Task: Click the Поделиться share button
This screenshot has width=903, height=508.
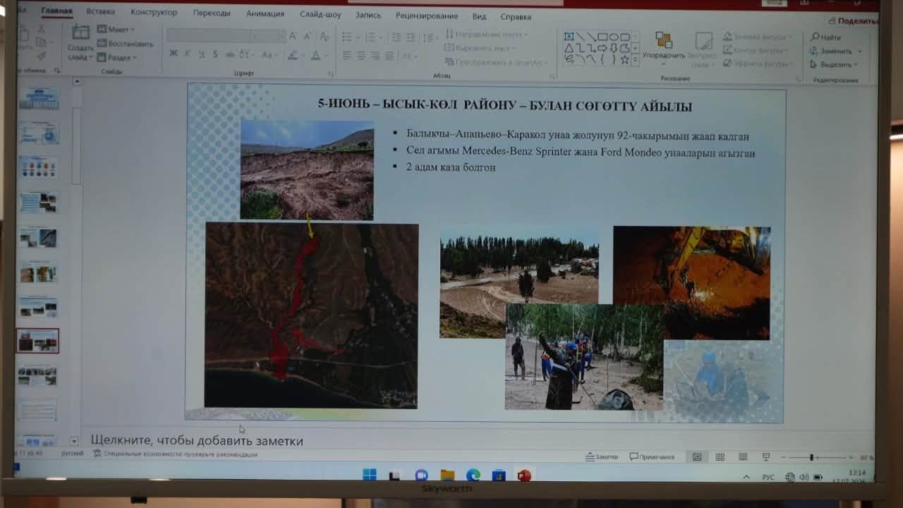Action: [x=854, y=20]
